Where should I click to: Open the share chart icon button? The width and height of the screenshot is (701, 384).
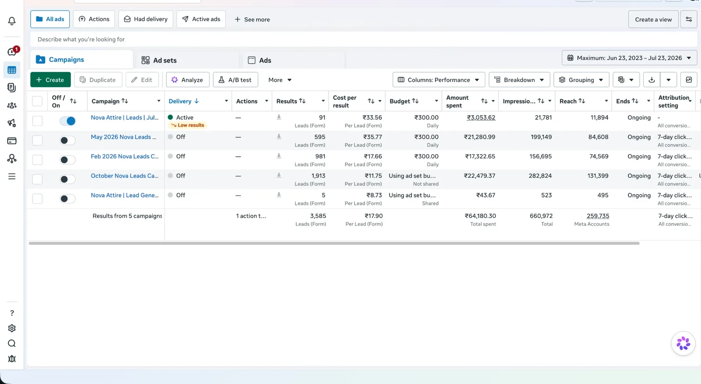(x=689, y=80)
